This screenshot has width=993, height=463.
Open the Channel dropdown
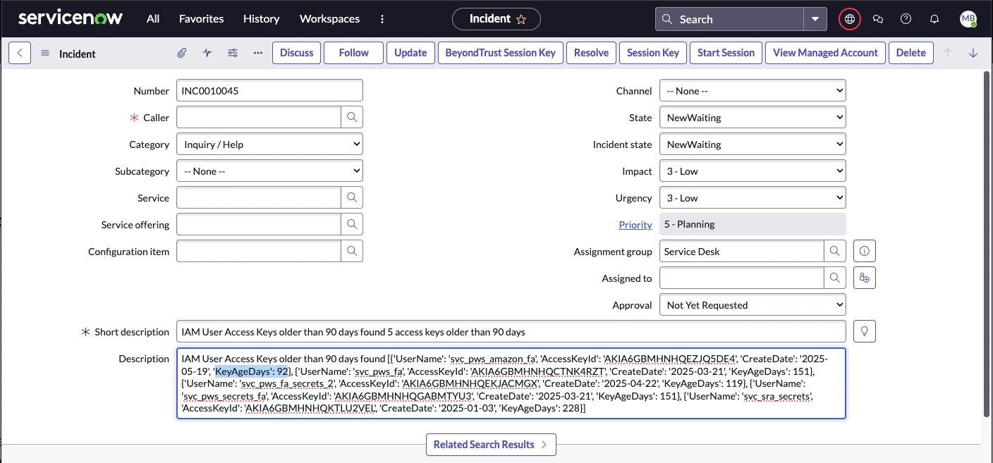(x=753, y=91)
